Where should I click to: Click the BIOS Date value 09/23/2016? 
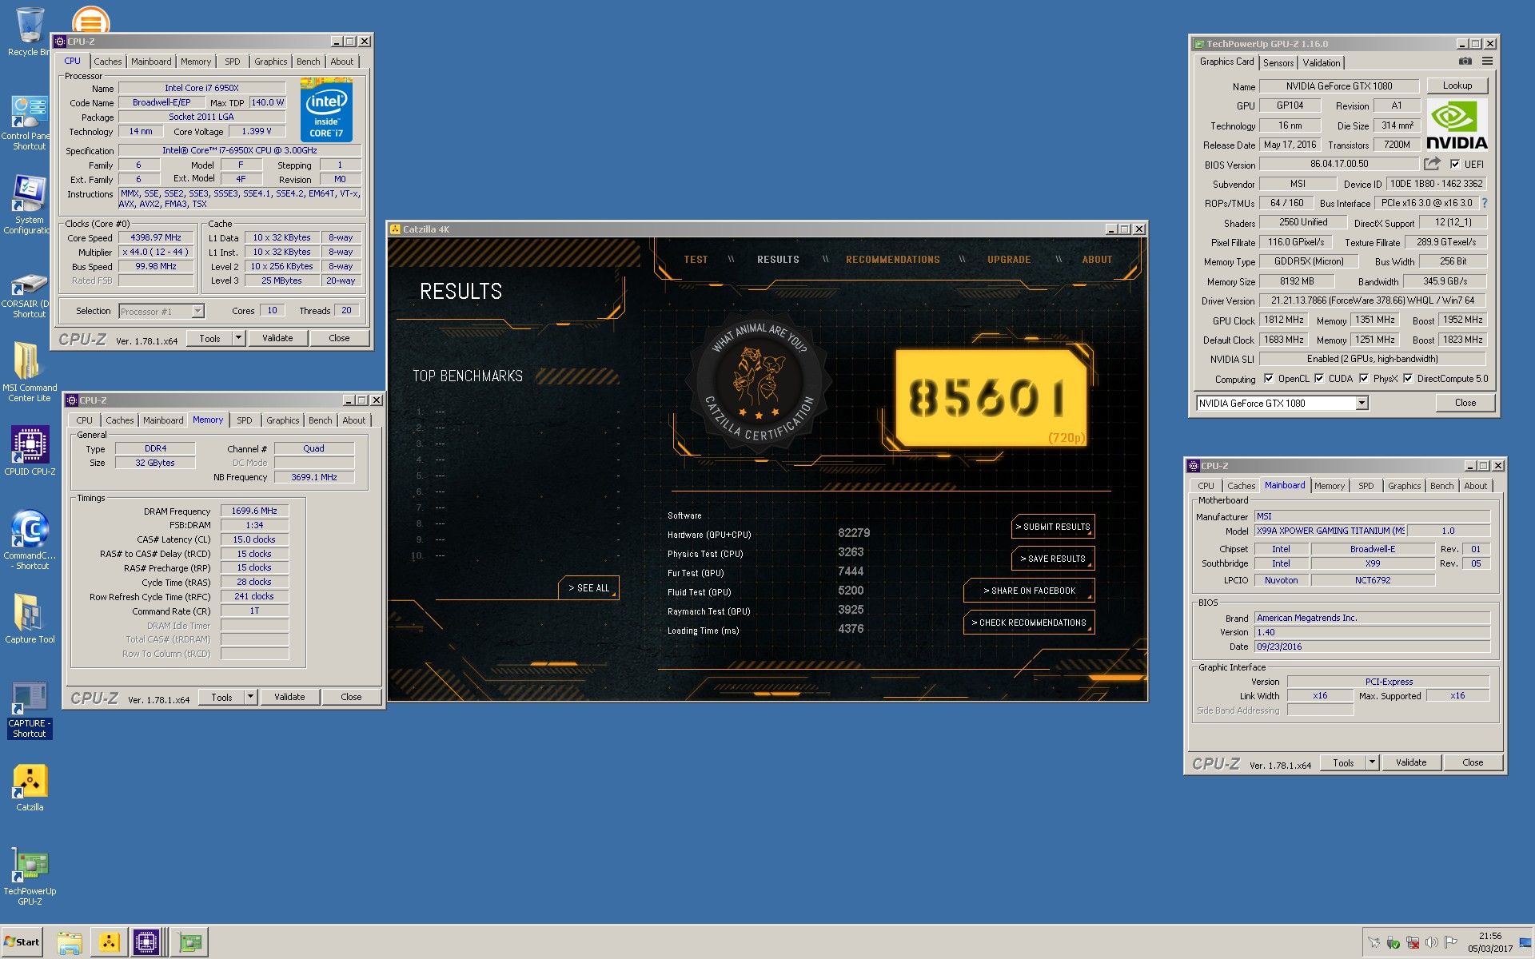(x=1372, y=647)
